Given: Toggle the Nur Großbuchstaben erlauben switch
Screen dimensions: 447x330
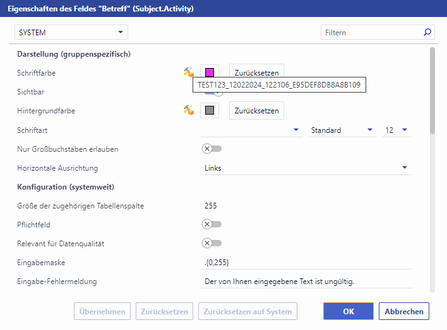Looking at the screenshot, I should (211, 149).
